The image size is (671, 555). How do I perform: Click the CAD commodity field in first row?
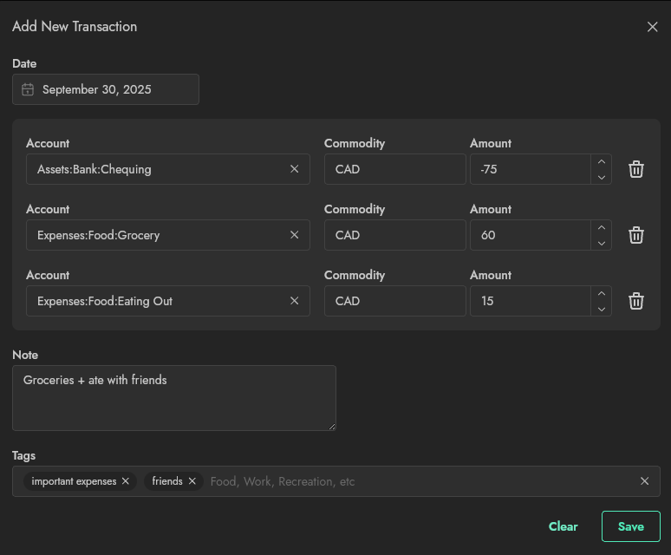tap(394, 169)
